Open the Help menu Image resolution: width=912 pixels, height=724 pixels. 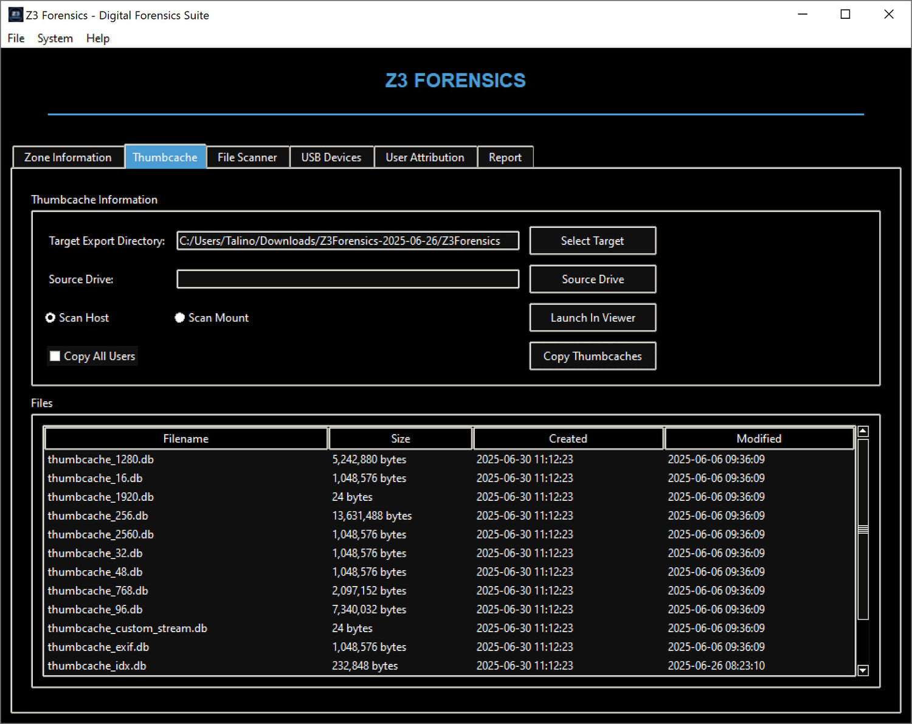click(98, 38)
